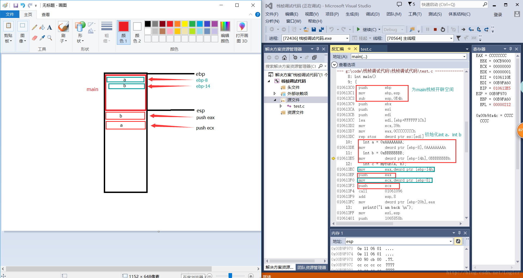Open the Thread dropdown showing main thread
523x278 pixels.
tap(451, 38)
